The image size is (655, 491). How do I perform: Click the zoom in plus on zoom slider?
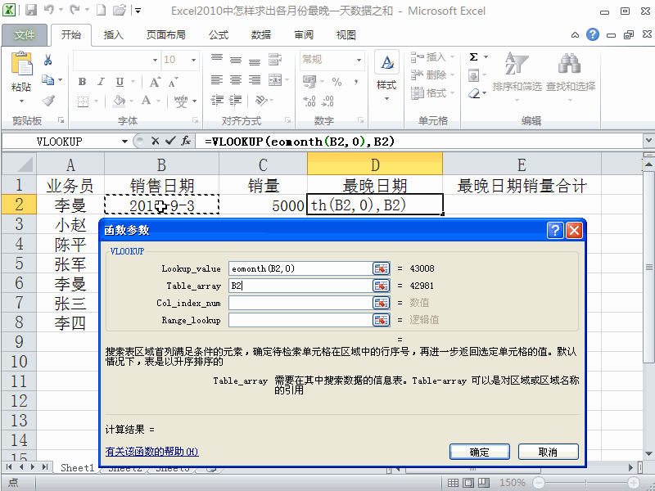coord(634,483)
